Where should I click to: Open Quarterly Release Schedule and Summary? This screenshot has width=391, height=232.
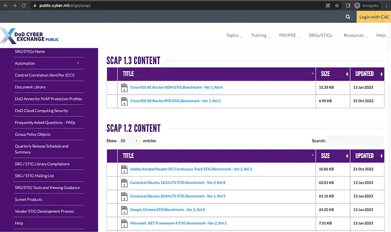[42, 149]
